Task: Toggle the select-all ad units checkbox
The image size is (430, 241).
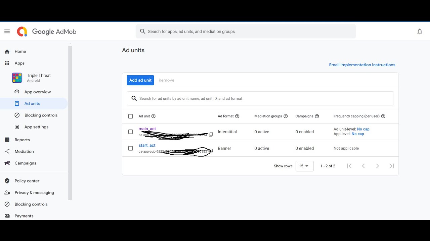Action: pos(131,116)
